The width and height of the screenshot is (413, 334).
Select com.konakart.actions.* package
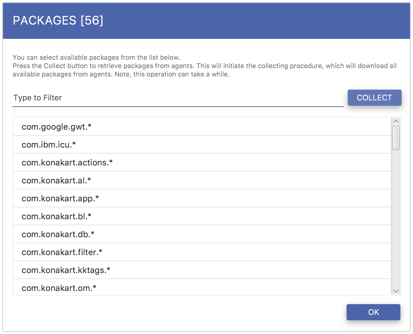[x=202, y=163]
